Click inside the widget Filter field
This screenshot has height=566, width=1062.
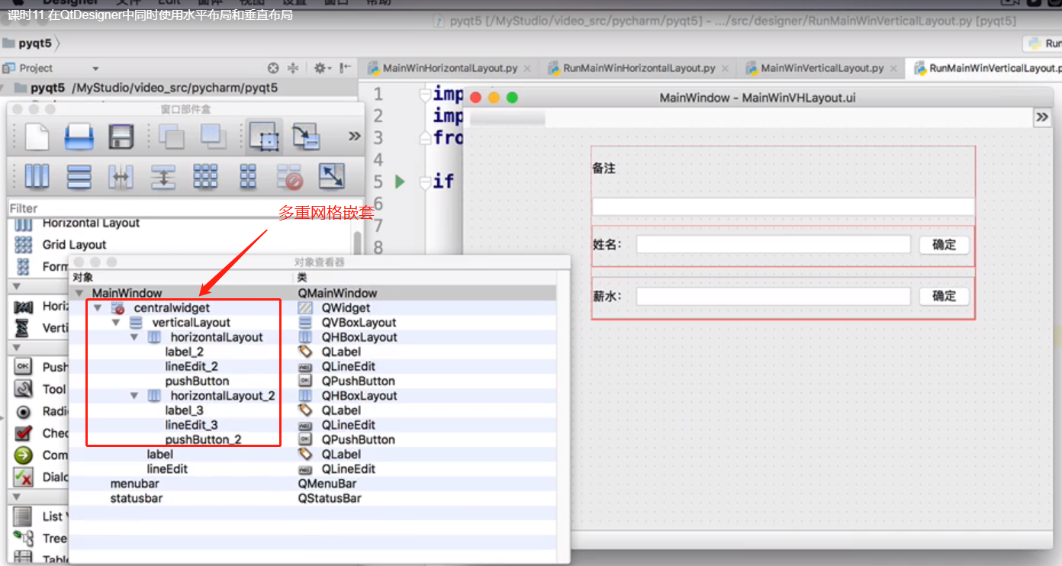click(114, 207)
